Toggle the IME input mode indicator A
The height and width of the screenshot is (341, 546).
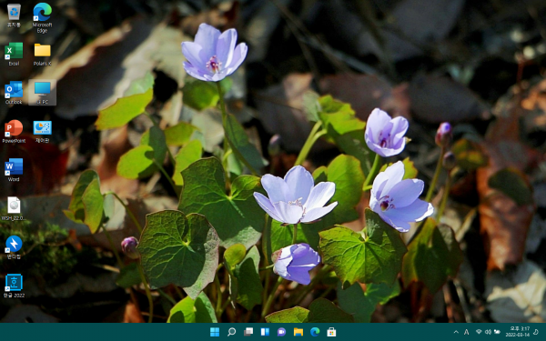click(x=466, y=332)
